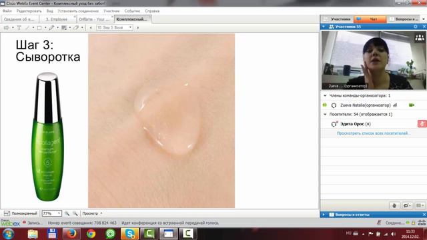Open the Windows Start menu
427x240 pixels.
point(8,234)
